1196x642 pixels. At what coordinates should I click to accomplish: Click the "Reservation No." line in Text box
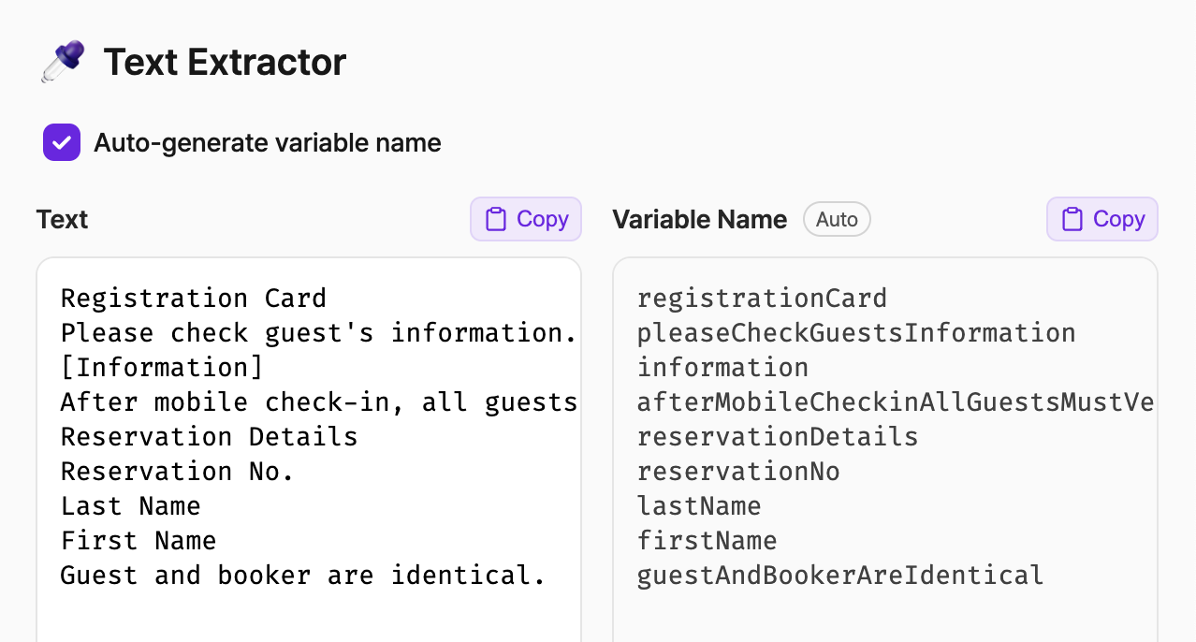[x=178, y=472]
